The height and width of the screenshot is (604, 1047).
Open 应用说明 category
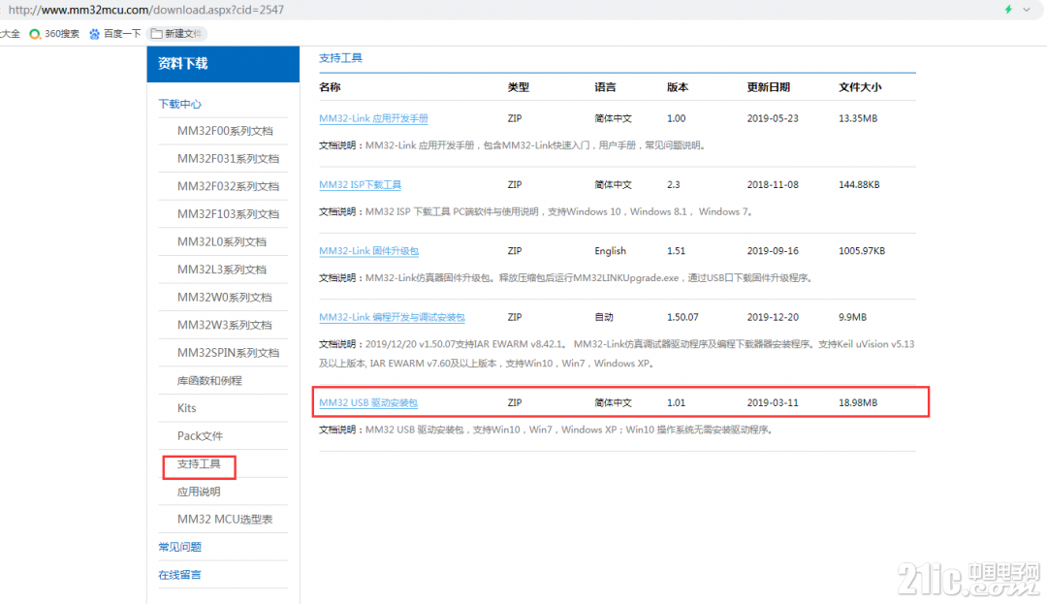(199, 492)
